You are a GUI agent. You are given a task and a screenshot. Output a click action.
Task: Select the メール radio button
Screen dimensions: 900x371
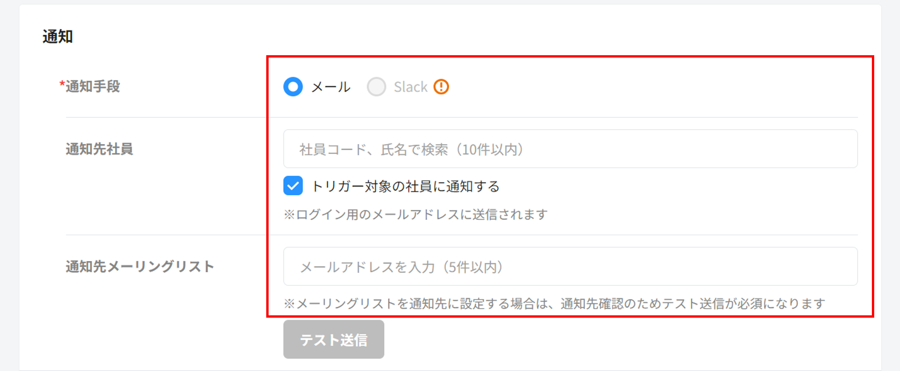click(293, 87)
